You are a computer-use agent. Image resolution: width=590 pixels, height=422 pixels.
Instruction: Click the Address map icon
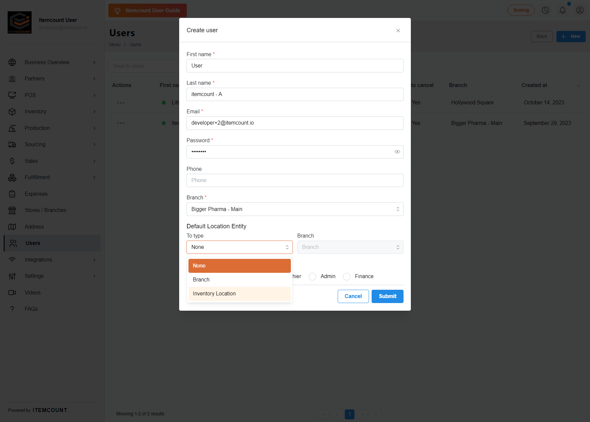tap(12, 227)
